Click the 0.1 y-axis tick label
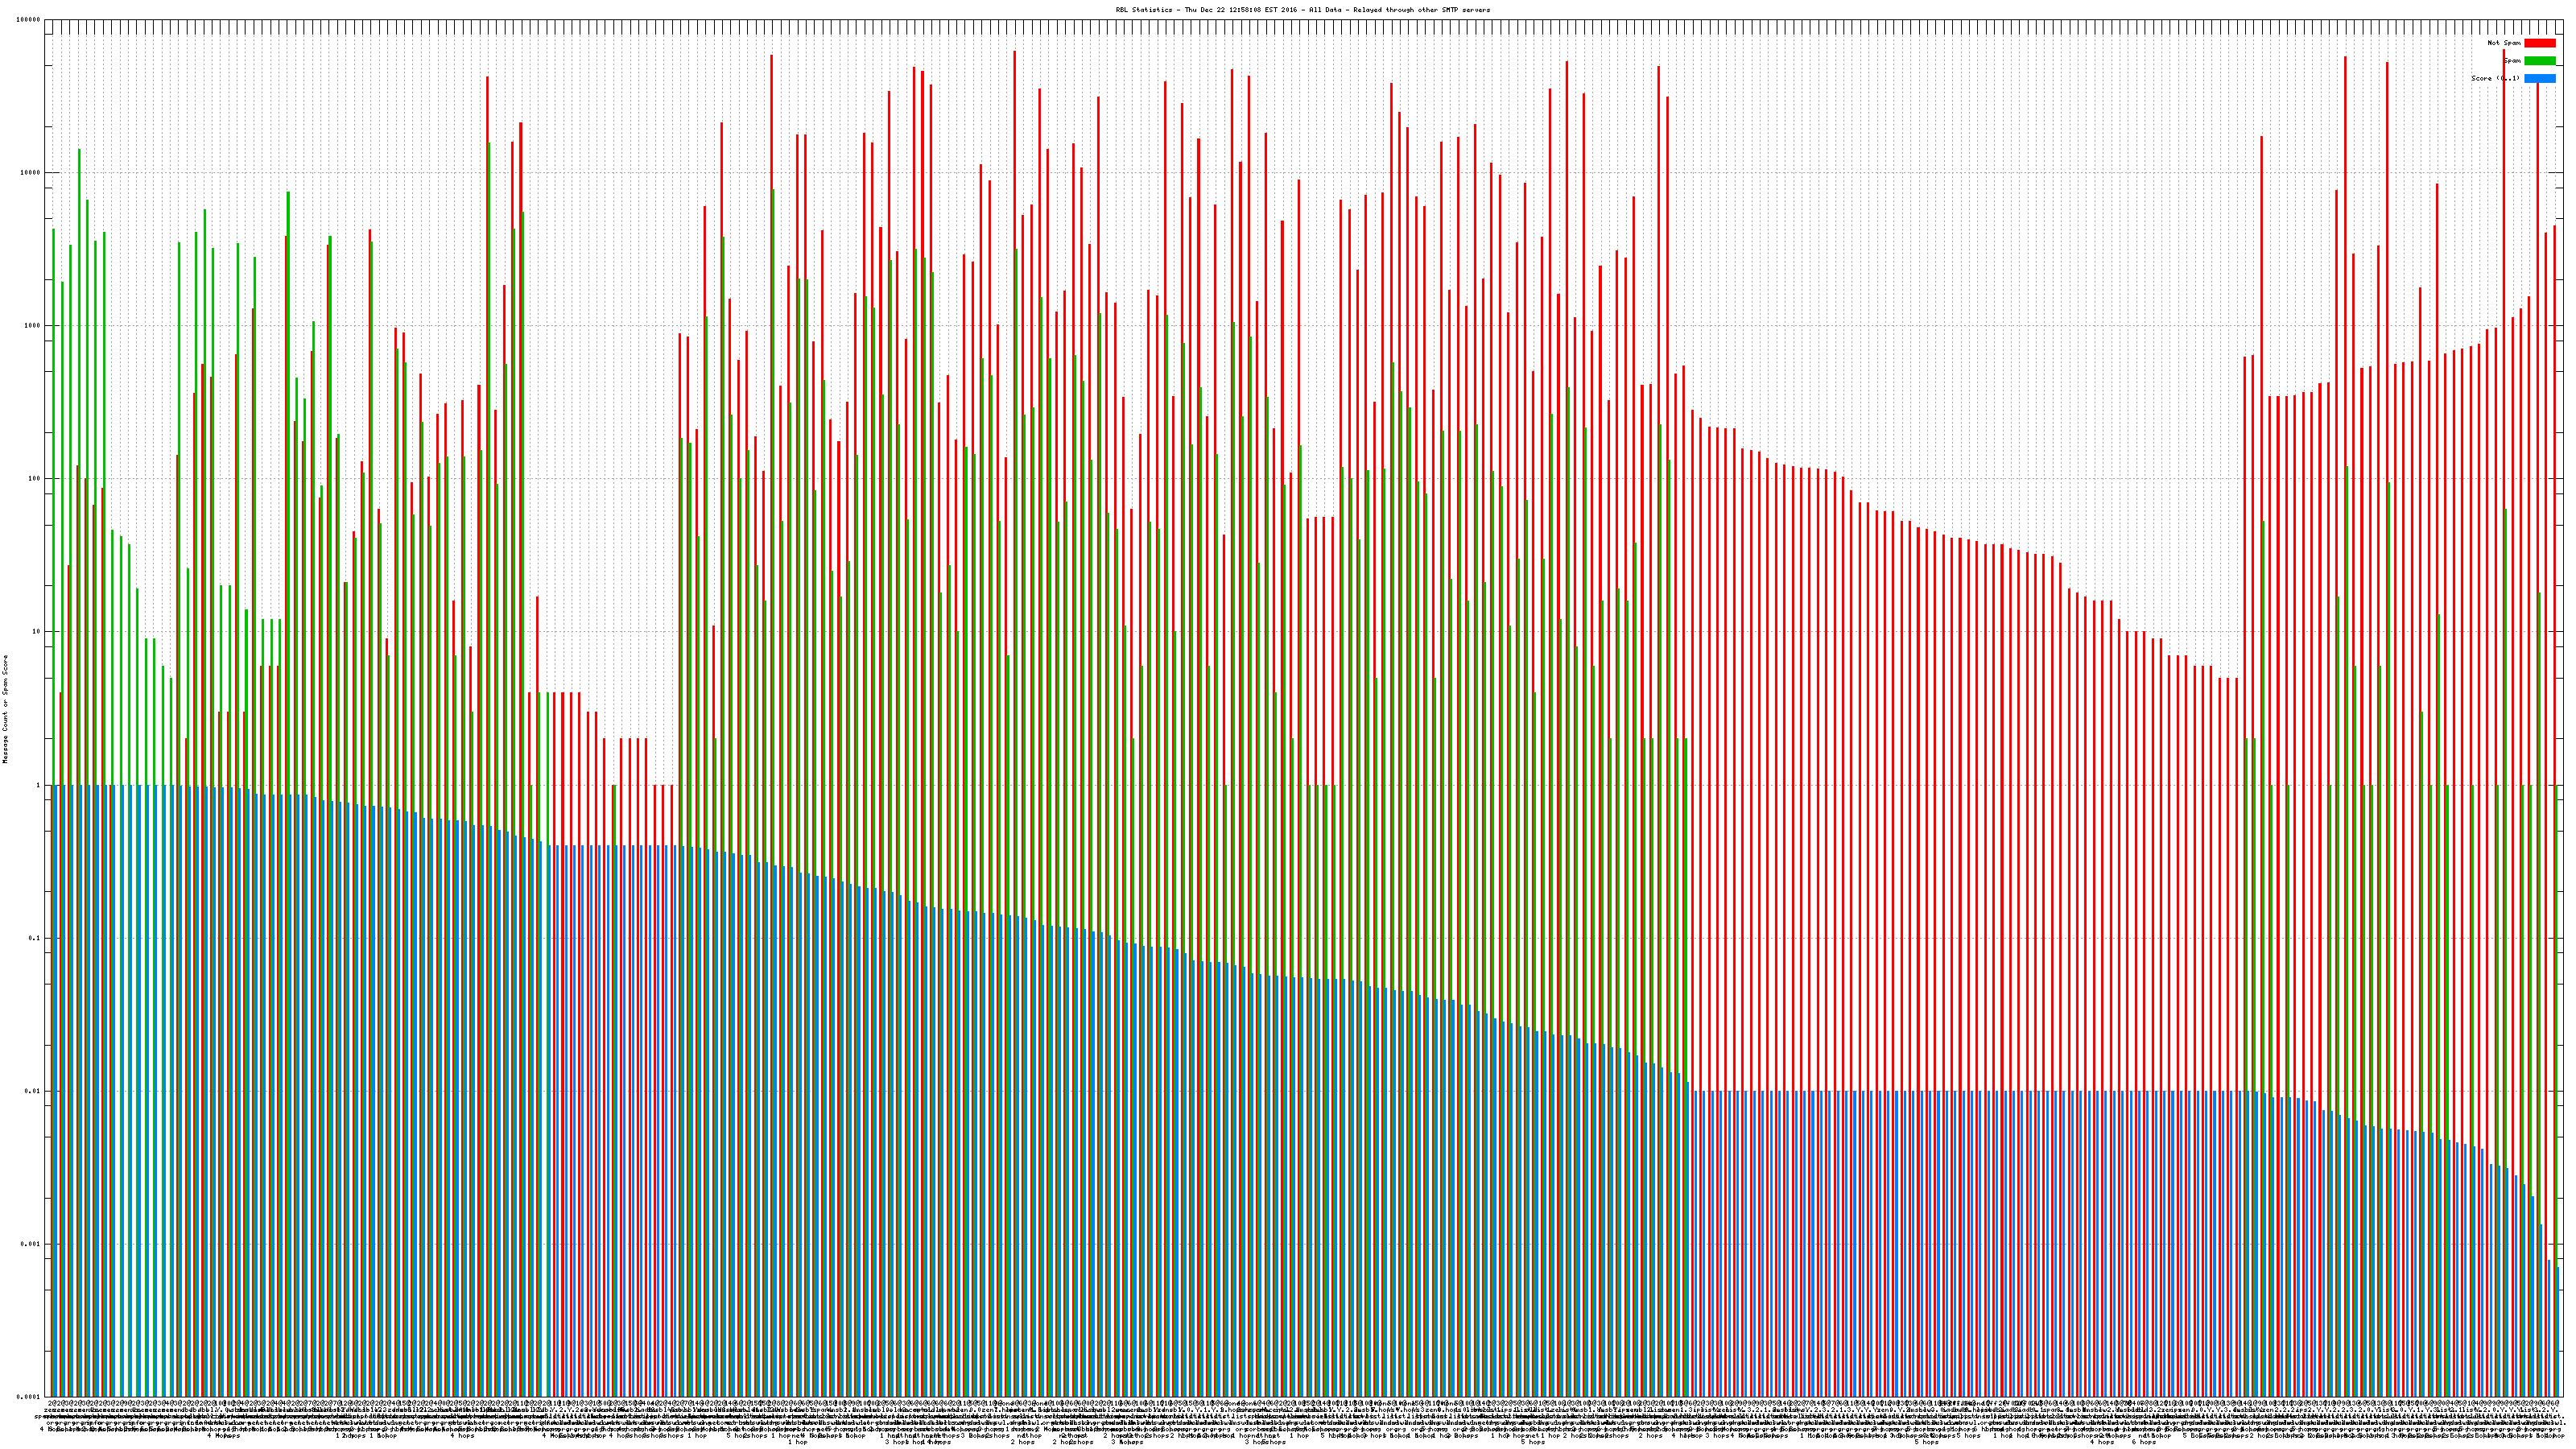 (x=35, y=938)
